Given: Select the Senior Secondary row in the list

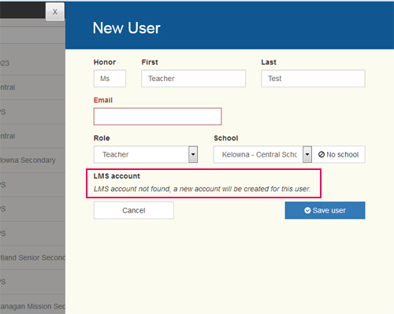Looking at the screenshot, I should (x=32, y=257).
